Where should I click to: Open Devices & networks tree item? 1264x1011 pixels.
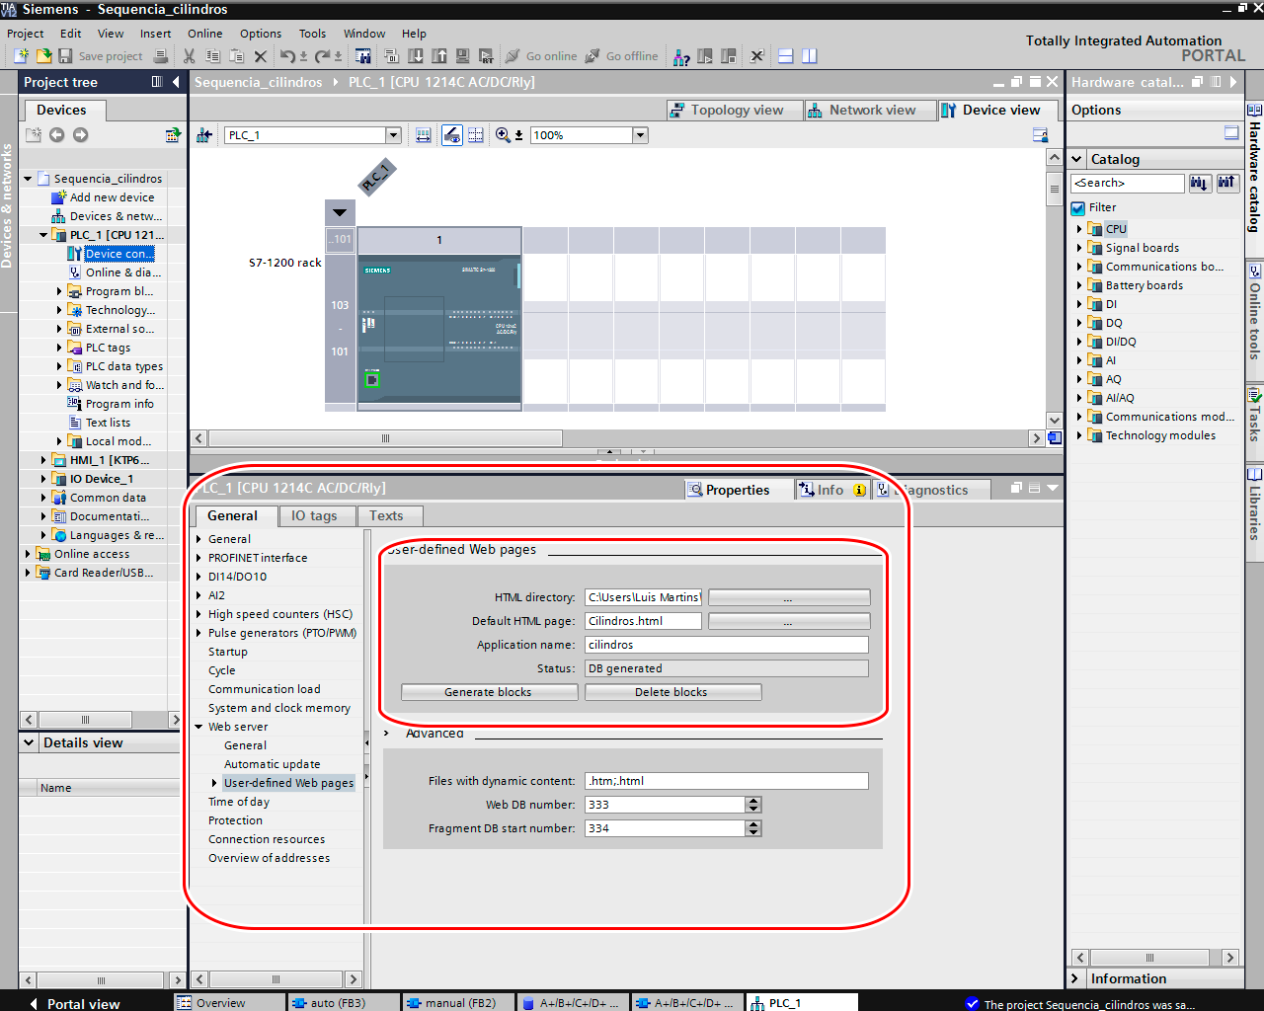click(116, 216)
